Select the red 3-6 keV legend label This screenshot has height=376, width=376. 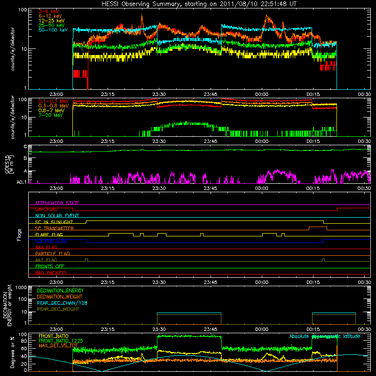click(x=49, y=11)
